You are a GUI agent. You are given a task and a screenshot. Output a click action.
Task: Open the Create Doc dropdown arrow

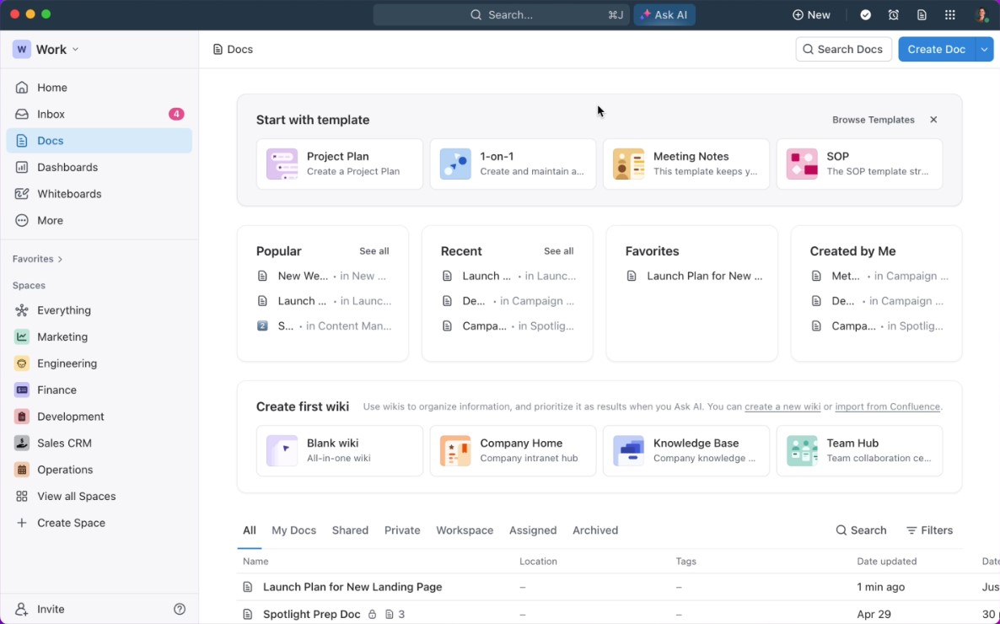point(984,49)
